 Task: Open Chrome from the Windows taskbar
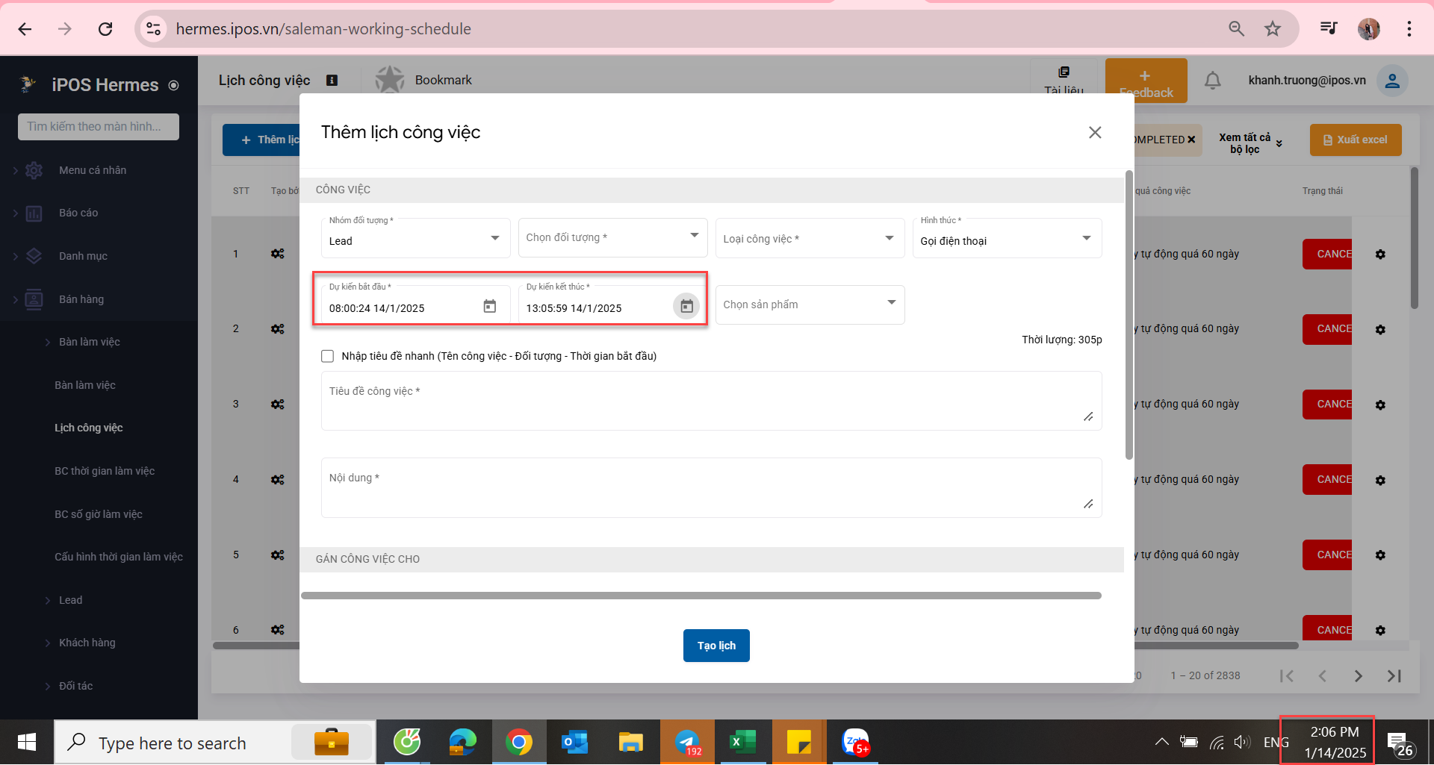pyautogui.click(x=518, y=743)
